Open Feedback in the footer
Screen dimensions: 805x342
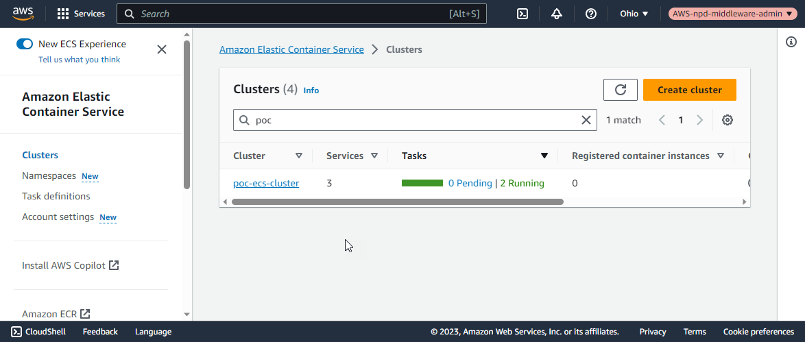[100, 331]
